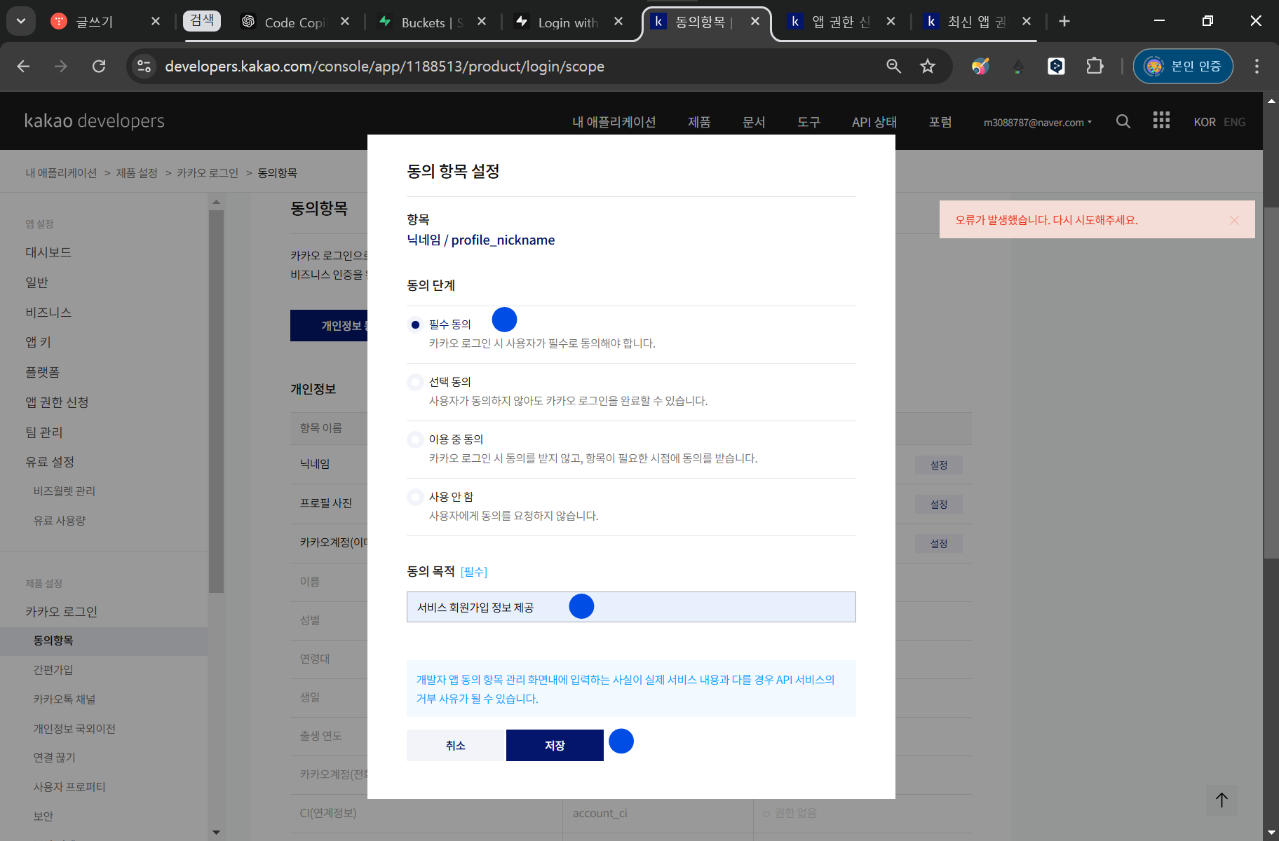Dismiss the red error notification

(x=1234, y=220)
